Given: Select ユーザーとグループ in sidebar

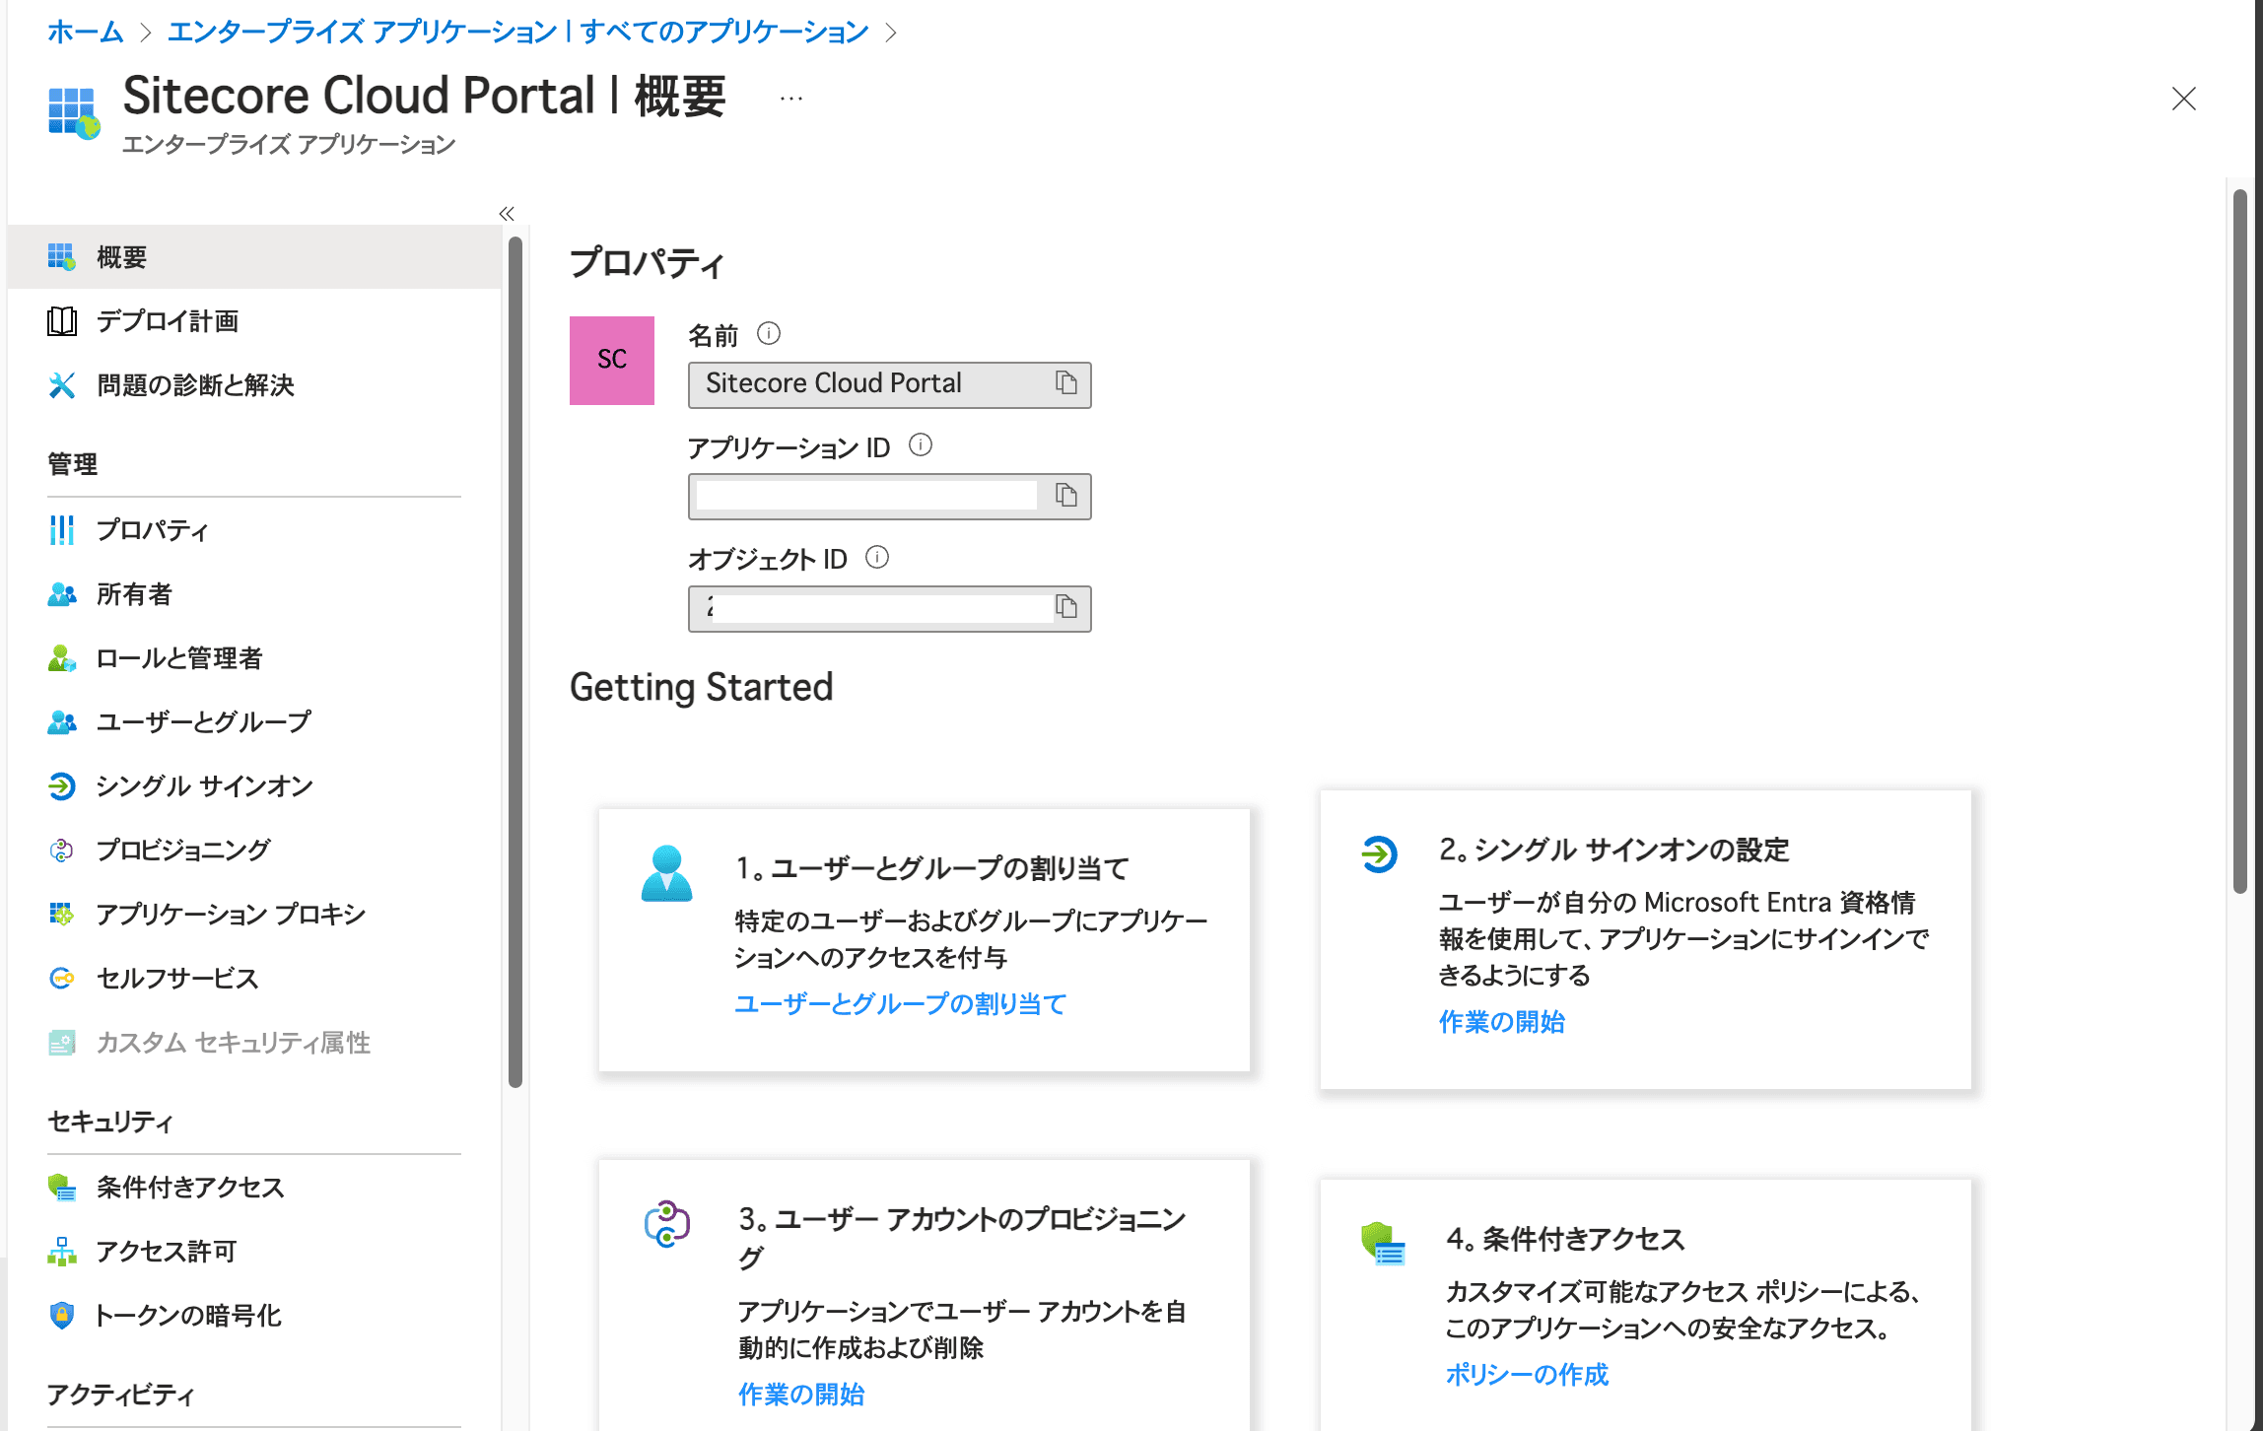Looking at the screenshot, I should pyautogui.click(x=203, y=721).
